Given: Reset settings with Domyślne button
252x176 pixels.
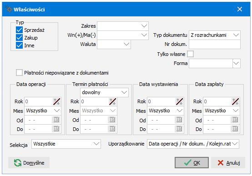Looking at the screenshot, I should click(29, 163).
